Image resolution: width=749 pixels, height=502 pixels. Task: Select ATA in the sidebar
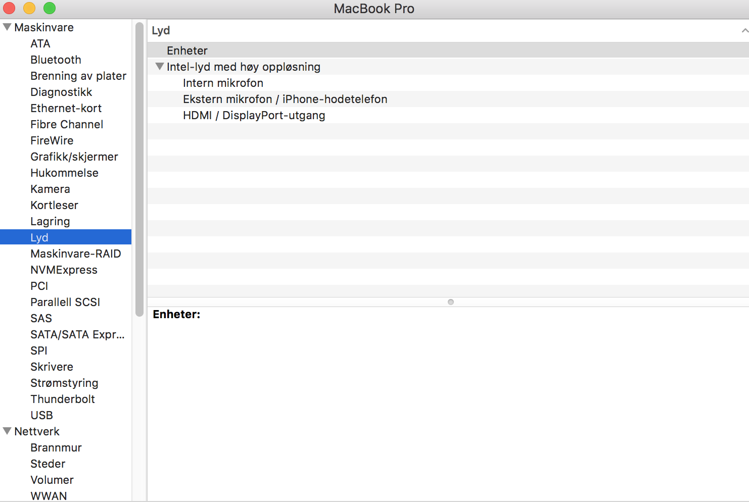click(x=40, y=43)
